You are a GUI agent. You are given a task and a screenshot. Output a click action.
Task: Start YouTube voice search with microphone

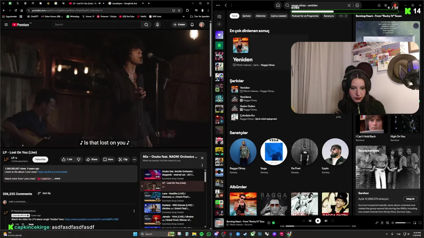coord(157,24)
